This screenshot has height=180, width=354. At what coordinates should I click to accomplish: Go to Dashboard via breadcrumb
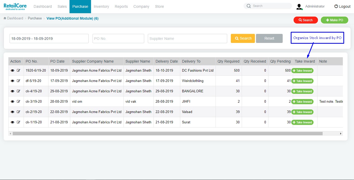[x=15, y=18]
